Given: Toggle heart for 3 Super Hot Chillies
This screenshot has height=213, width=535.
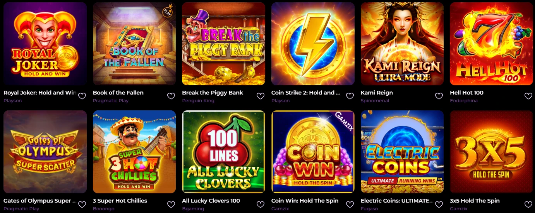Looking at the screenshot, I should tap(171, 204).
